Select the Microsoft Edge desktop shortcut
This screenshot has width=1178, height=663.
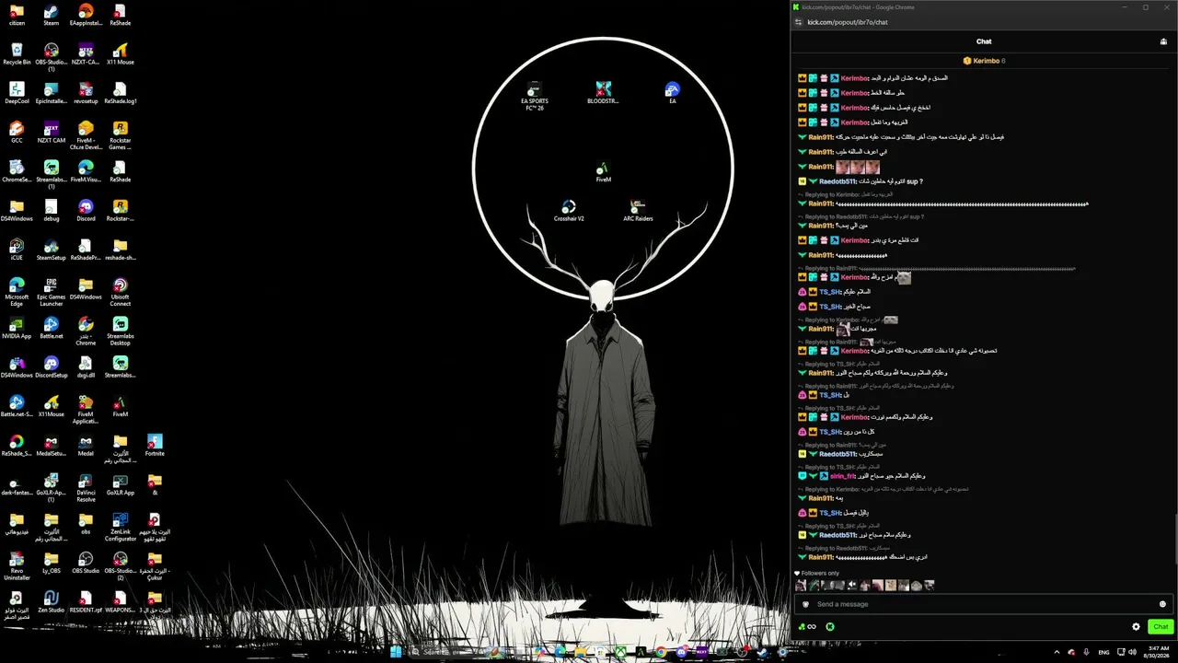tap(17, 292)
